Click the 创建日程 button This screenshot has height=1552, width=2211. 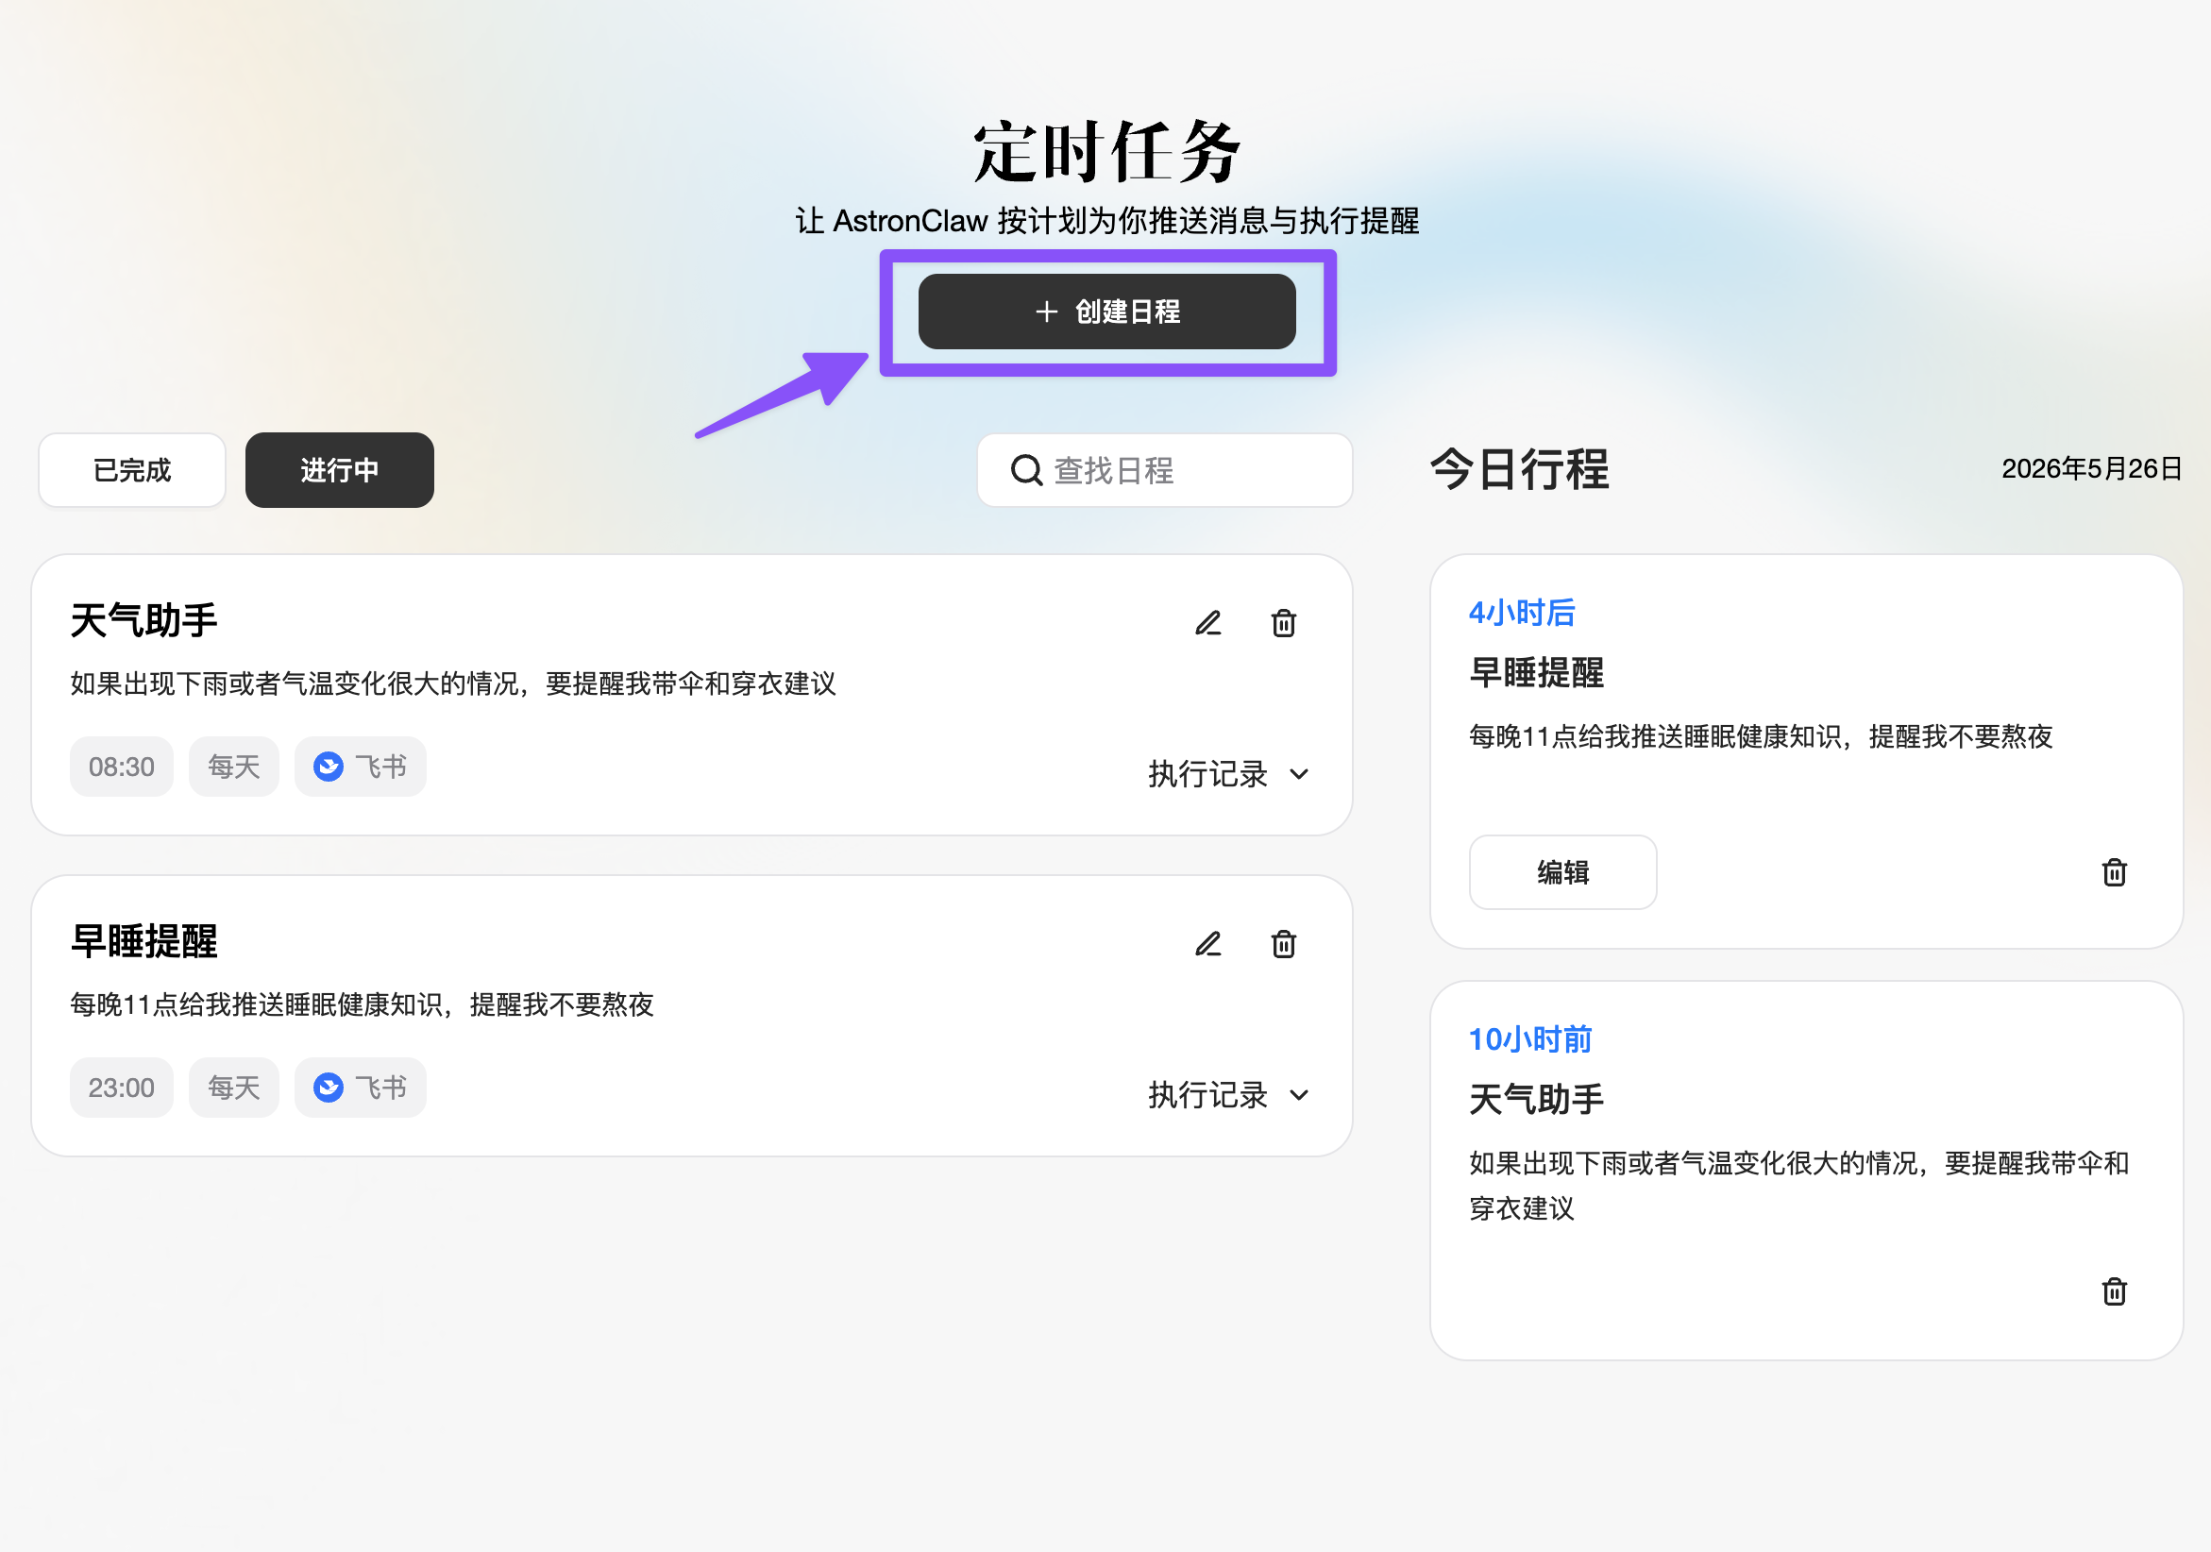tap(1106, 311)
